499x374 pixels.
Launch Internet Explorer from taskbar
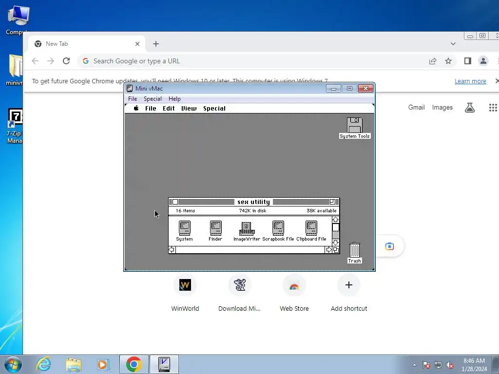(43, 364)
